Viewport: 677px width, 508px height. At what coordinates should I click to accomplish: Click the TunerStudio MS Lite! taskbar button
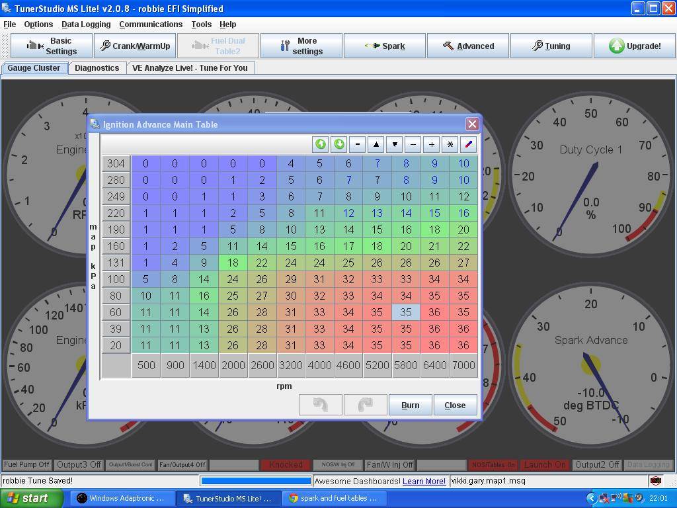tap(228, 498)
